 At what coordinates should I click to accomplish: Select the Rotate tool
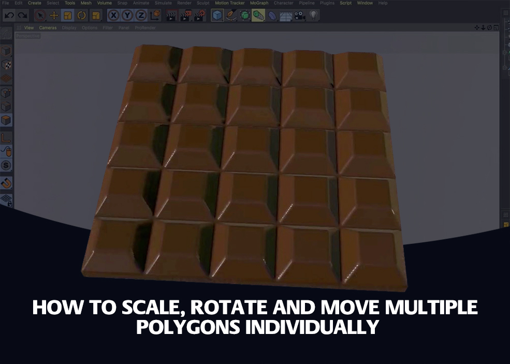point(81,16)
